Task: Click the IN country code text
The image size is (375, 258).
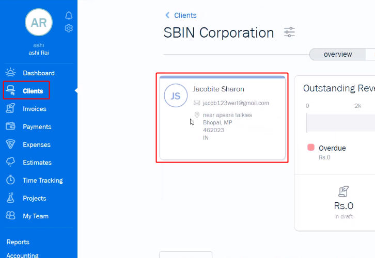Action: click(x=206, y=138)
